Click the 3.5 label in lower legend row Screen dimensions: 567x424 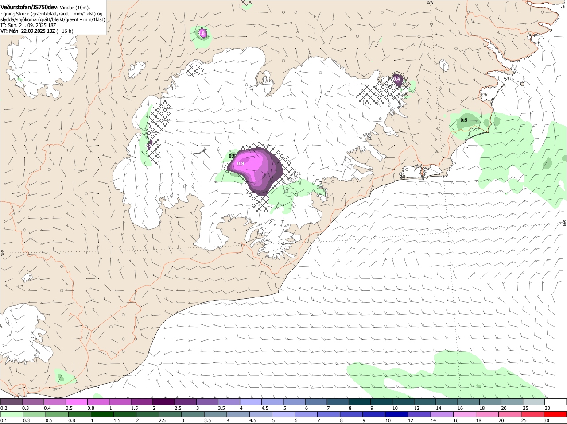pyautogui.click(x=207, y=421)
